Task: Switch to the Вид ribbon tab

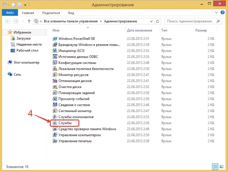Action: pyautogui.click(x=71, y=13)
